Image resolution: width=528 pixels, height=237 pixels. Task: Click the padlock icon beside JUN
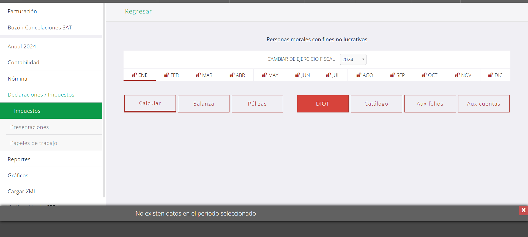coord(297,75)
